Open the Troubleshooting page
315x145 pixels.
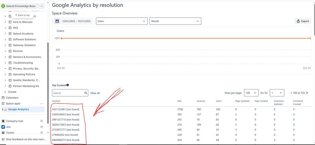point(23,63)
